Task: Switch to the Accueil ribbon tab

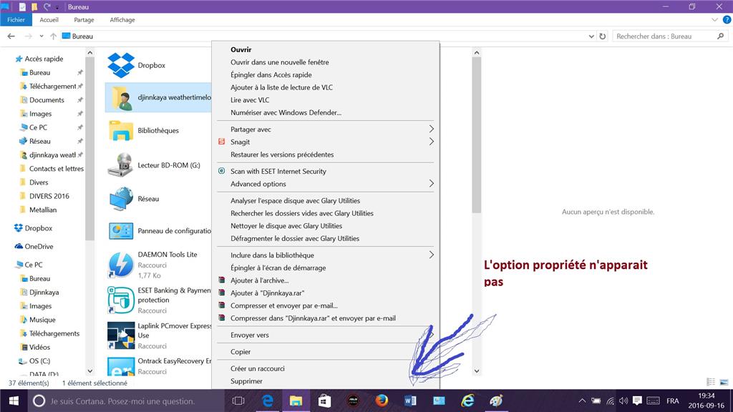Action: [49, 19]
